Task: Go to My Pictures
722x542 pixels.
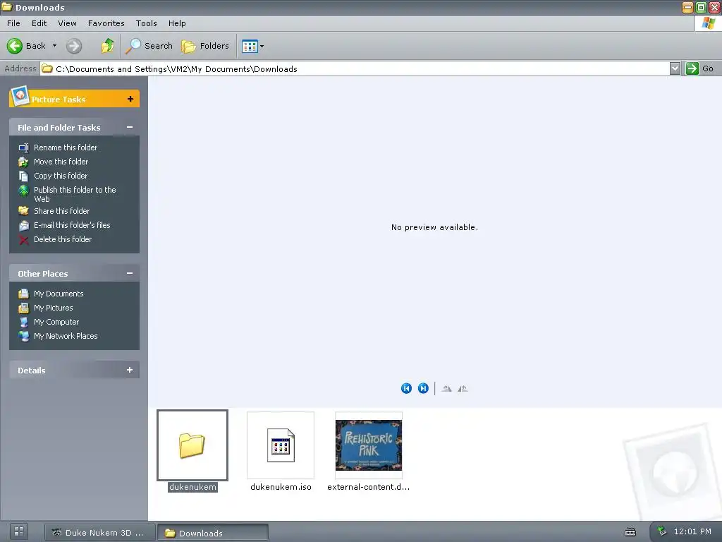Action: 53,308
